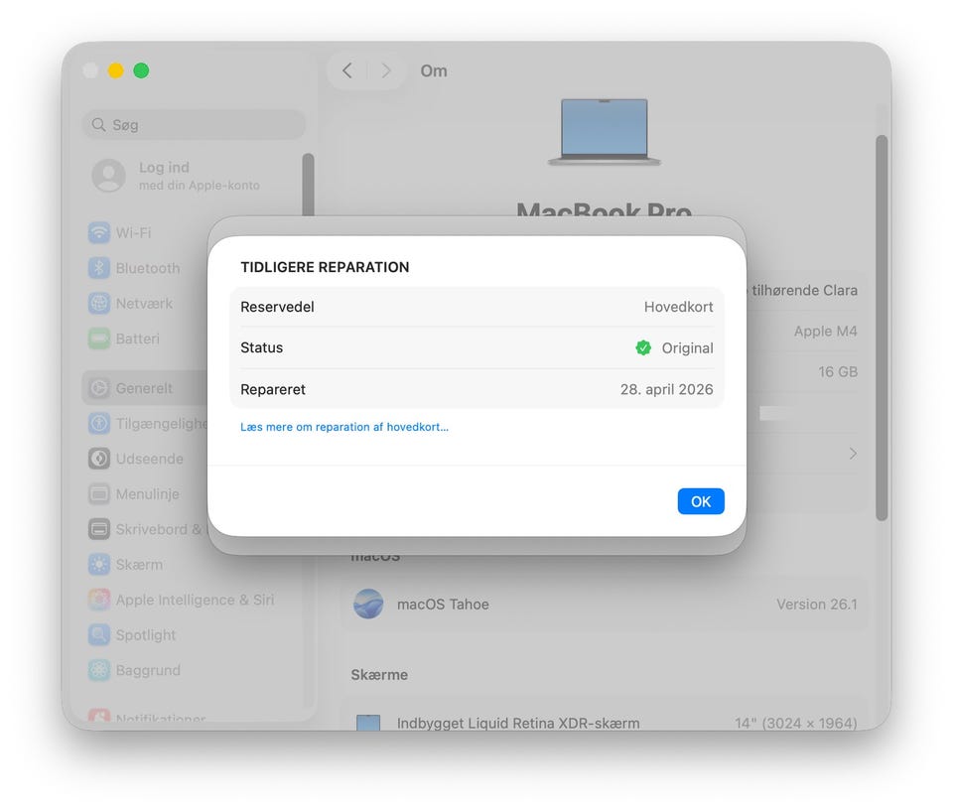Click the account avatar icon

point(109,176)
